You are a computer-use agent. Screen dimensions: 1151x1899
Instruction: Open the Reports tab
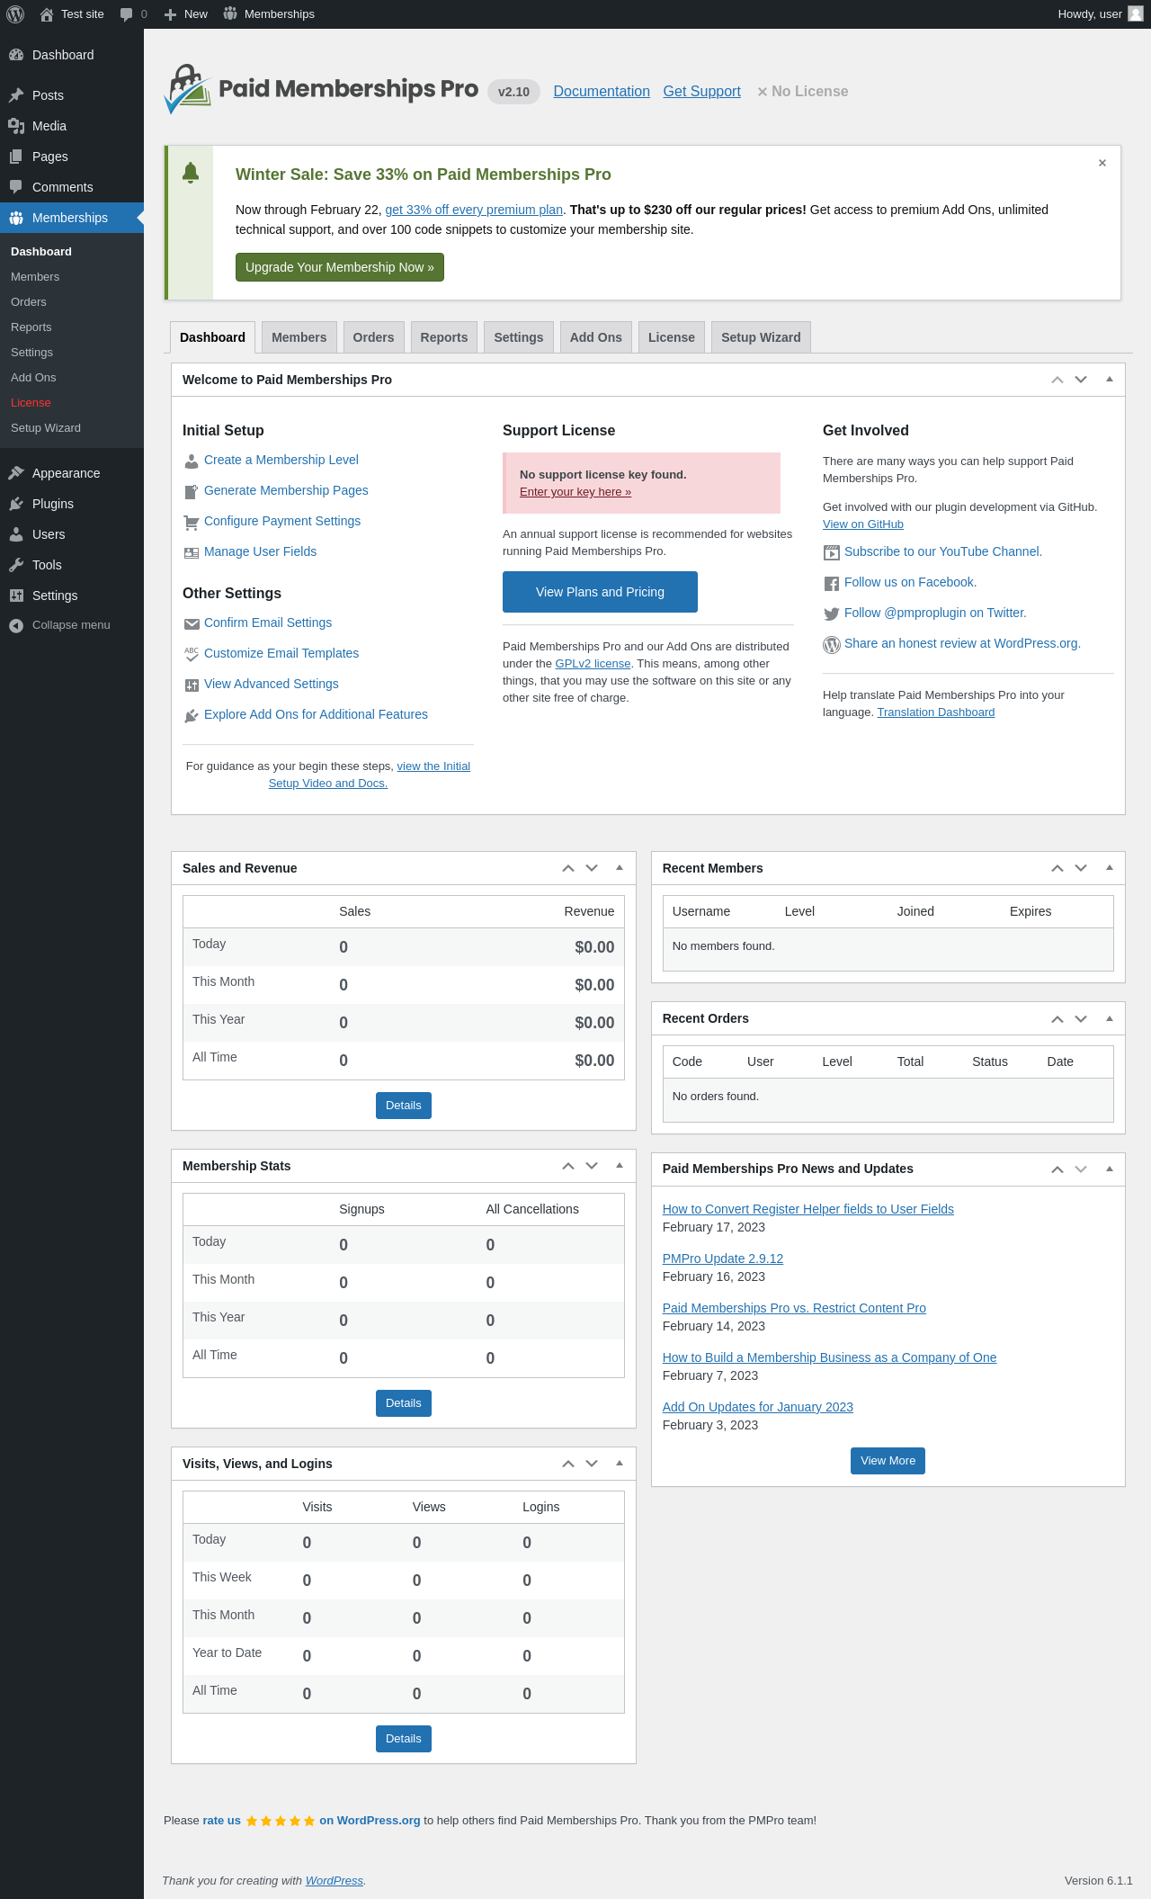point(444,337)
